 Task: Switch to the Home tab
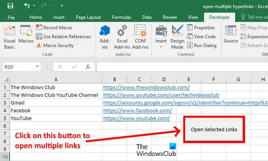click(36, 17)
